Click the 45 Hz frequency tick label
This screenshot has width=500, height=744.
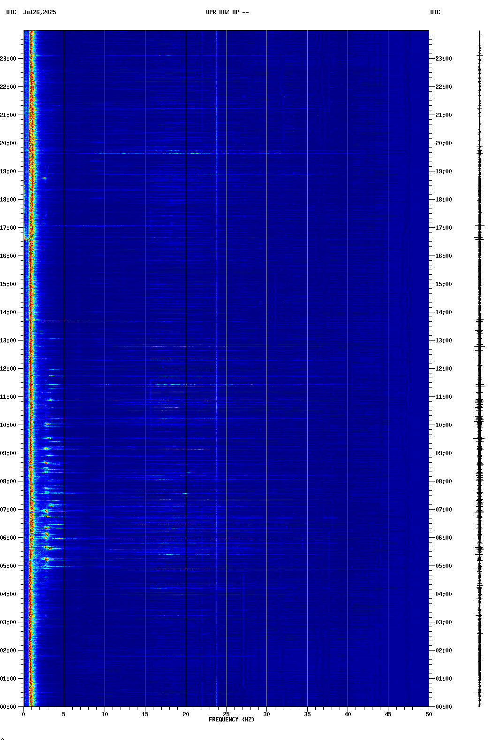point(388,714)
